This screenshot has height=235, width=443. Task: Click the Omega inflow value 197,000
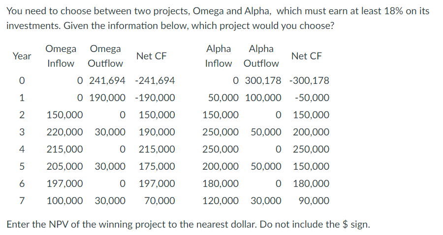65,183
